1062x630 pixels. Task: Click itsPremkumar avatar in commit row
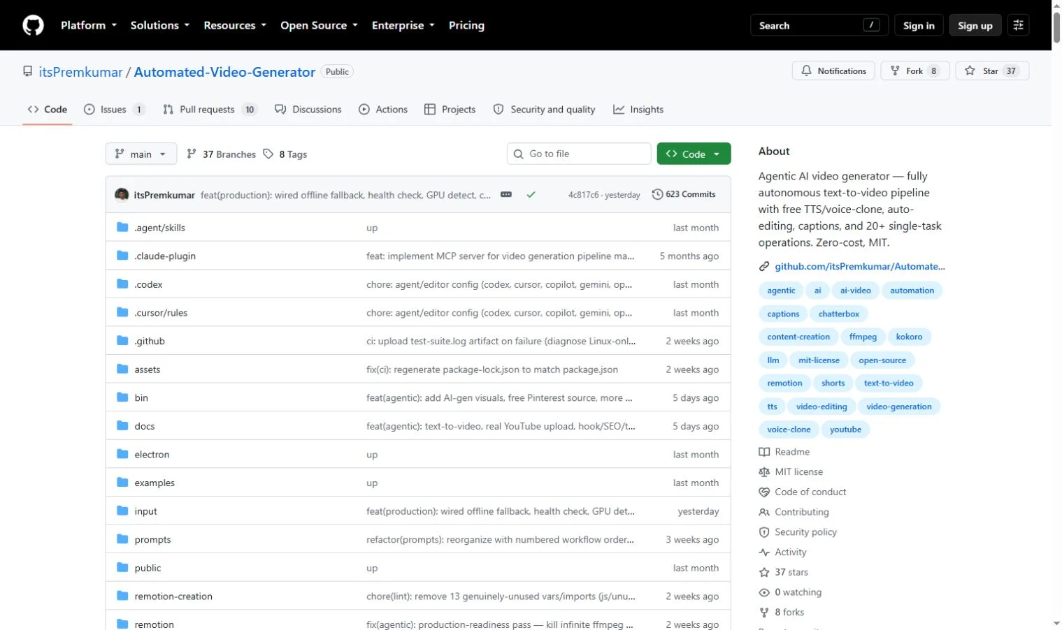coord(122,194)
